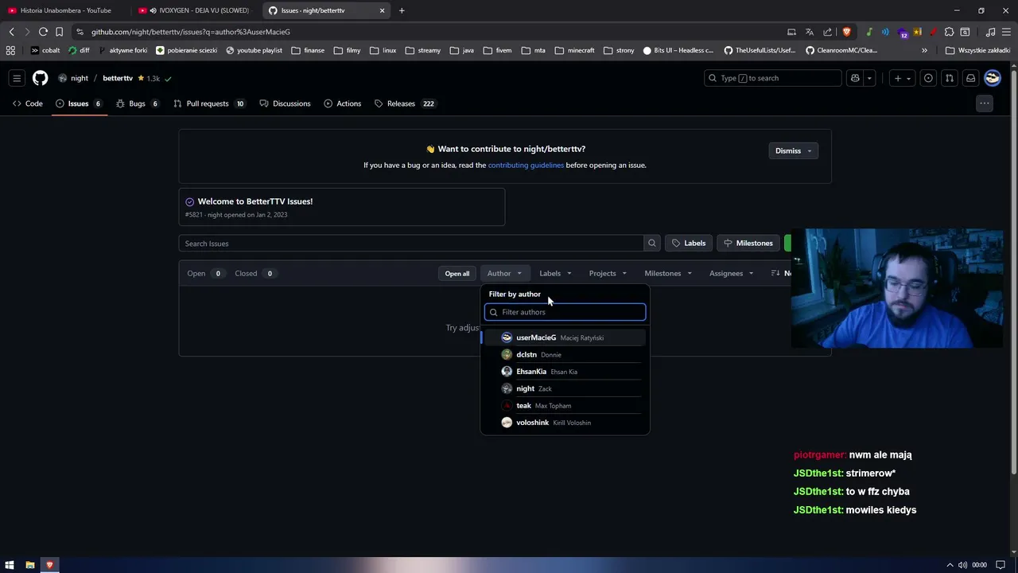
Task: Open your pull requests from header icon
Action: [x=950, y=78]
